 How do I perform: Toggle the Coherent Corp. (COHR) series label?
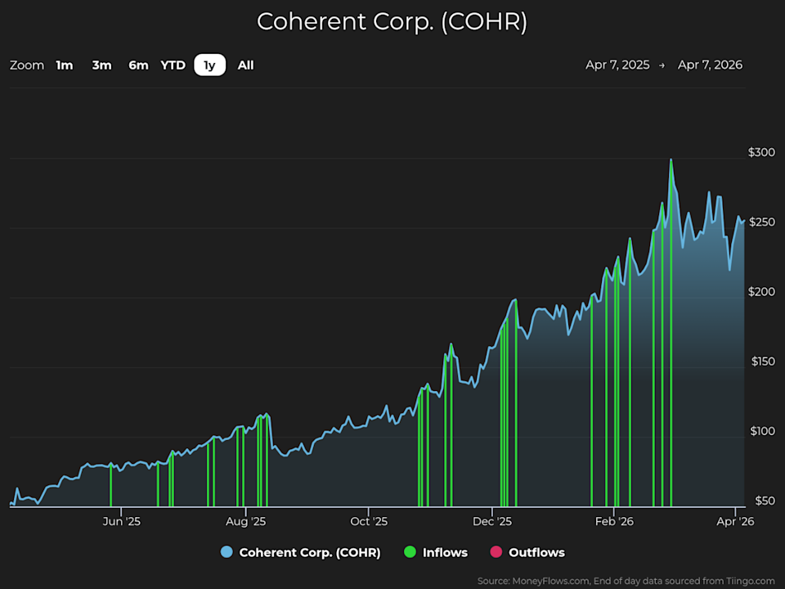pyautogui.click(x=309, y=552)
